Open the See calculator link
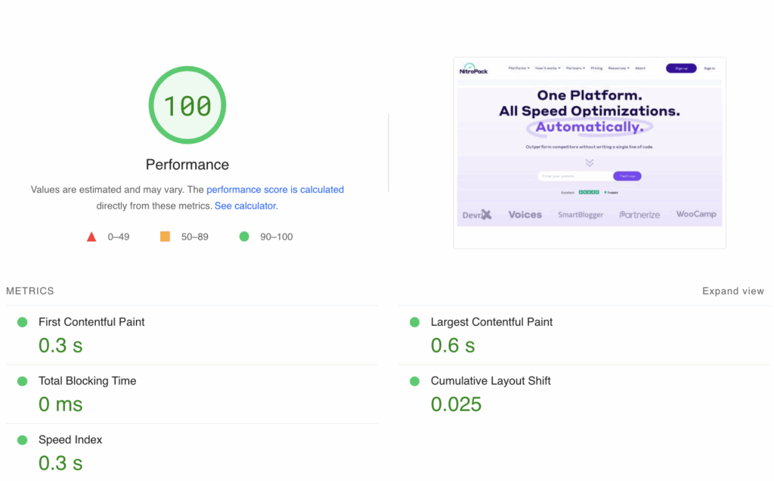Screen dimensions: 774x481 pyautogui.click(x=245, y=205)
